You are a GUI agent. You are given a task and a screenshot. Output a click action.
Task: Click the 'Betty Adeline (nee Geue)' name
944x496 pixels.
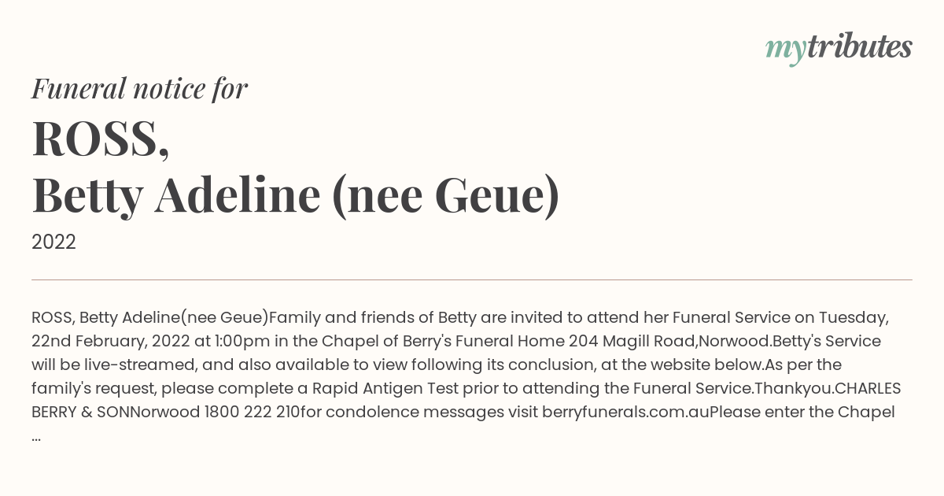(x=296, y=195)
